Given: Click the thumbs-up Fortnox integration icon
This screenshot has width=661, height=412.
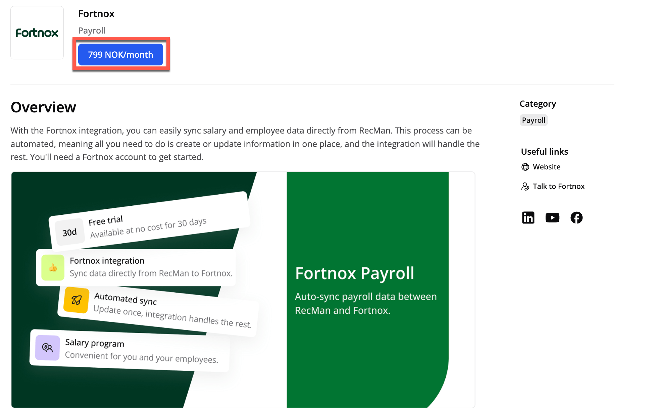Looking at the screenshot, I should (x=53, y=268).
